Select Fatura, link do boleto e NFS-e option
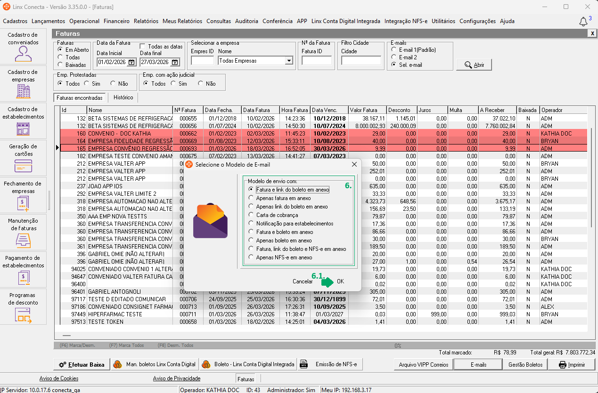 pyautogui.click(x=297, y=249)
